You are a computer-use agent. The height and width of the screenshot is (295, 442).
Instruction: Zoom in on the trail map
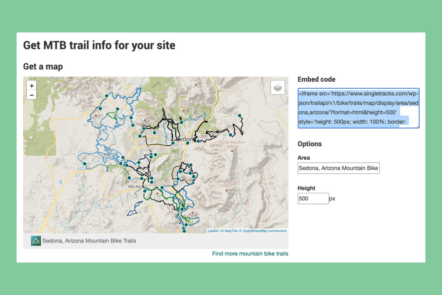[x=32, y=85]
